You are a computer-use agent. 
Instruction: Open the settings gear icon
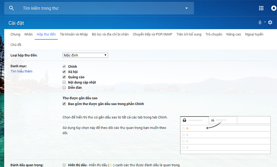[270, 22]
